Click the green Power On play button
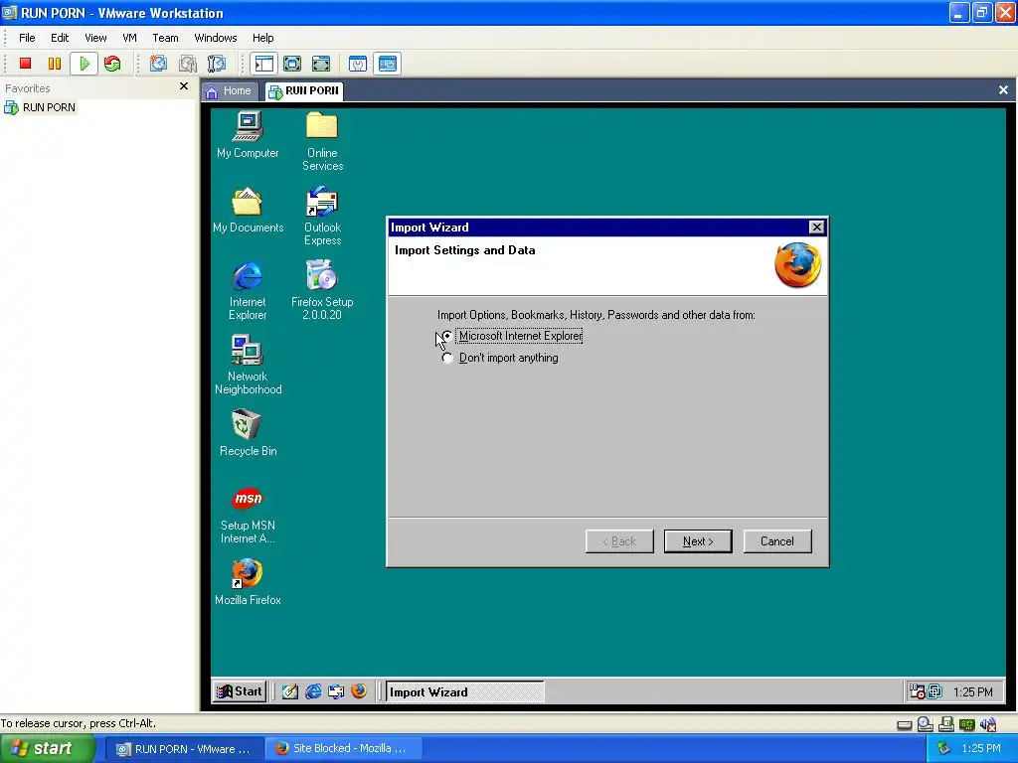 click(85, 64)
